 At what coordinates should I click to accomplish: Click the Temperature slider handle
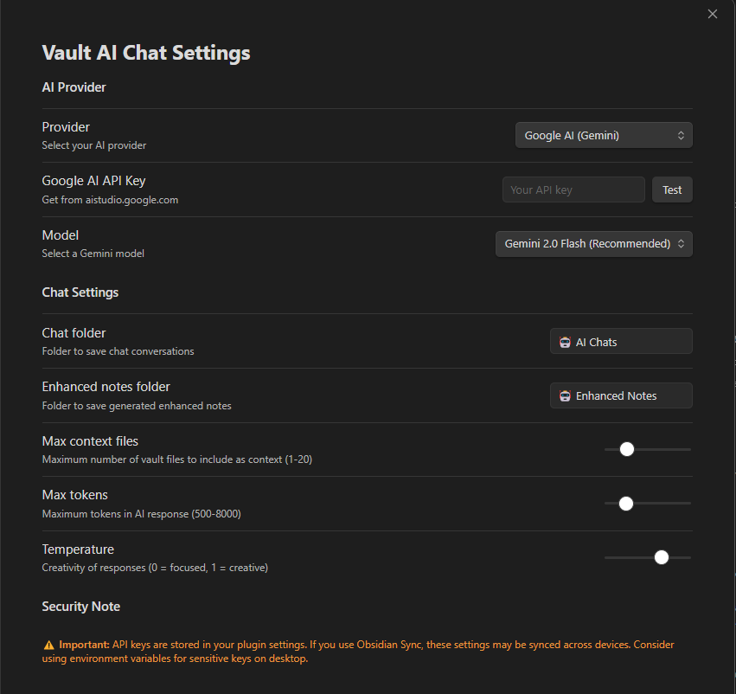pyautogui.click(x=662, y=557)
